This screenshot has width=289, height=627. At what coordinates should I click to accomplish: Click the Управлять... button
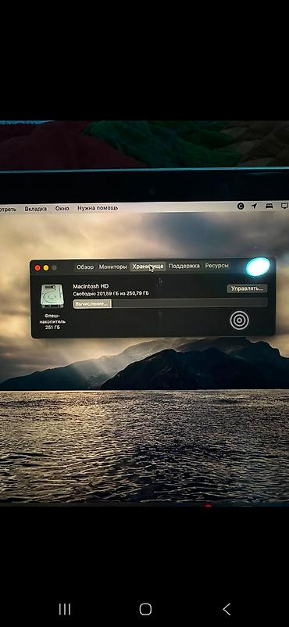(x=247, y=288)
